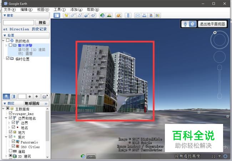Click the historical imagery clock near 2005
The height and width of the screenshot is (161, 232).
tap(83, 156)
